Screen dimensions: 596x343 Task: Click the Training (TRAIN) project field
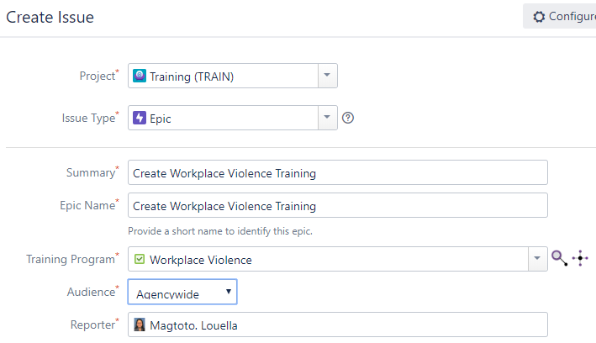(x=223, y=76)
